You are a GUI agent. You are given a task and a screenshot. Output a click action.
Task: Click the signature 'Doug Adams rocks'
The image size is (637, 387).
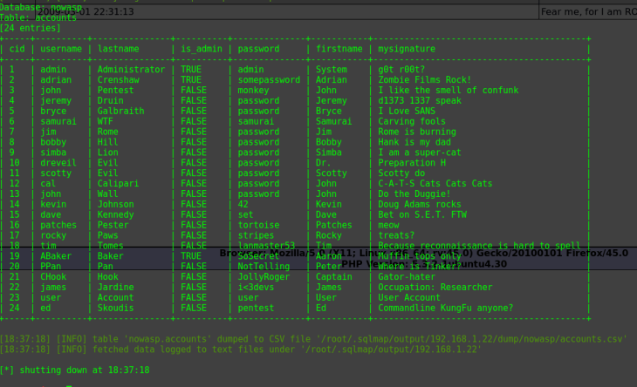click(420, 205)
